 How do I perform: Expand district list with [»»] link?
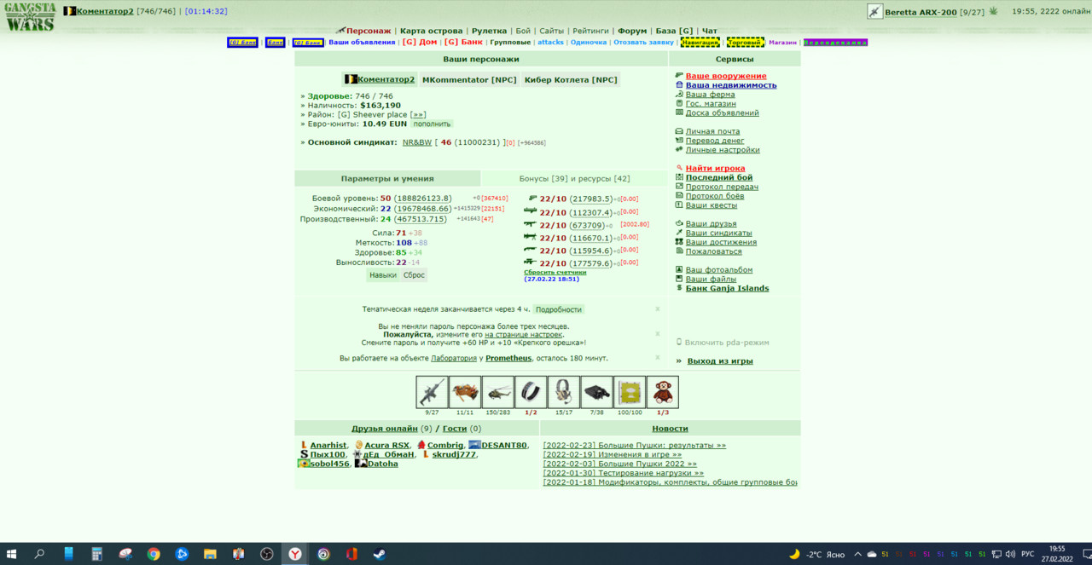point(418,114)
